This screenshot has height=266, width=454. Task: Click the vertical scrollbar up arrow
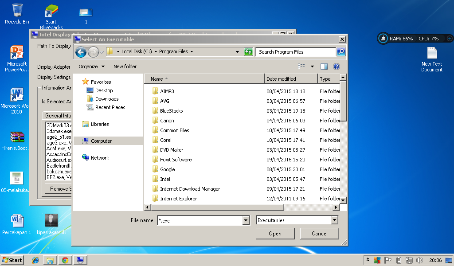point(343,77)
